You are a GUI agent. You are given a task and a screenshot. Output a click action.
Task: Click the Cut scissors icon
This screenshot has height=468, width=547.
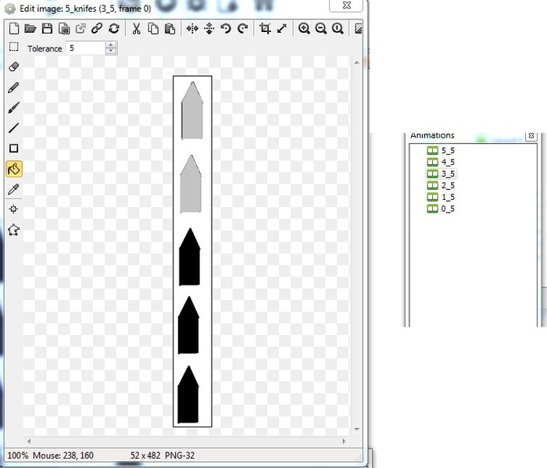coord(136,29)
